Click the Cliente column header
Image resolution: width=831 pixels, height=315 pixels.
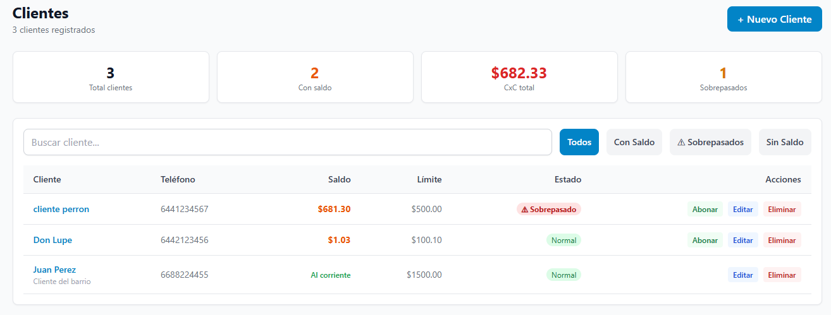click(47, 179)
